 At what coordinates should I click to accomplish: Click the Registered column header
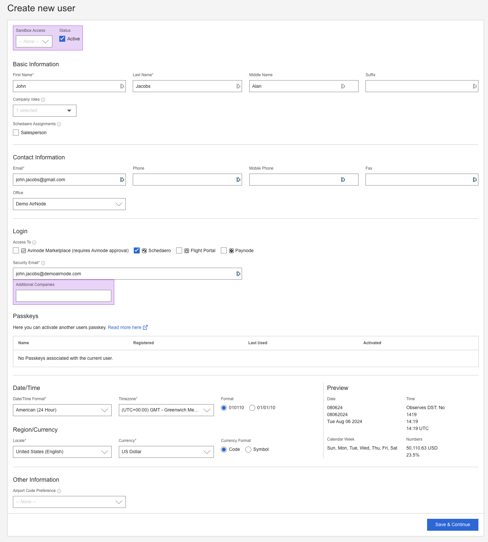(x=143, y=343)
